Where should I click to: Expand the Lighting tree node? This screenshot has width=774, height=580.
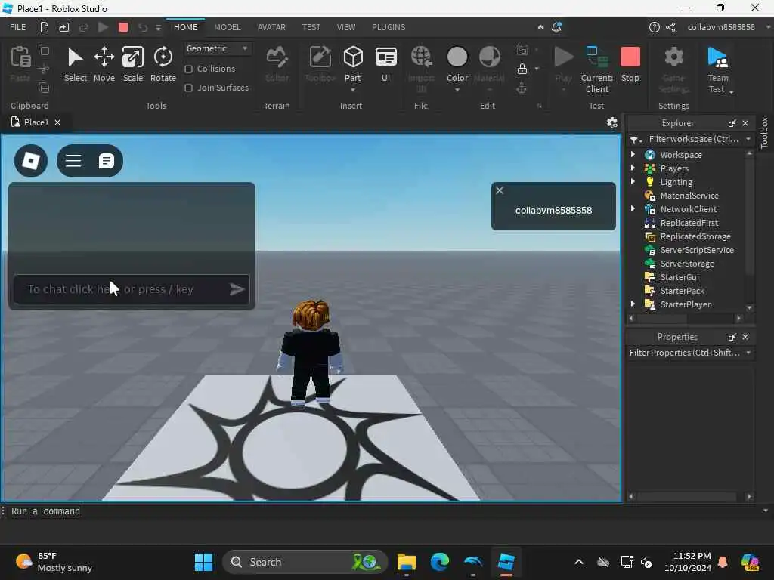633,181
